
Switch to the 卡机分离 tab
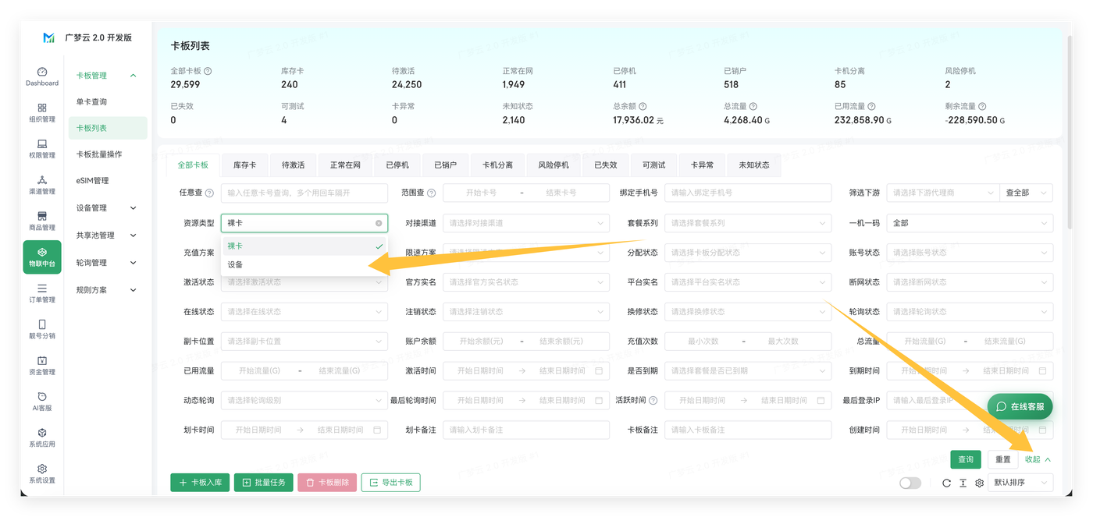pos(497,165)
